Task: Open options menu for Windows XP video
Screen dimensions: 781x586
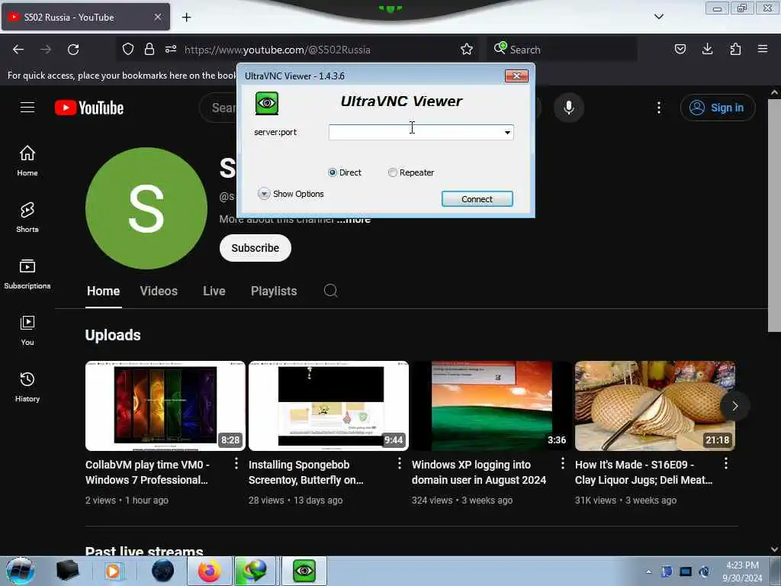Action: pos(563,463)
